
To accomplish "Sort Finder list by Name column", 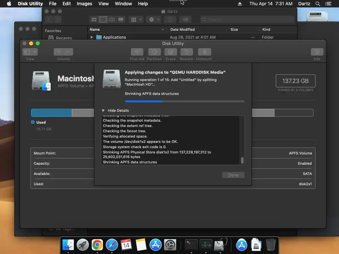I will [x=127, y=29].
